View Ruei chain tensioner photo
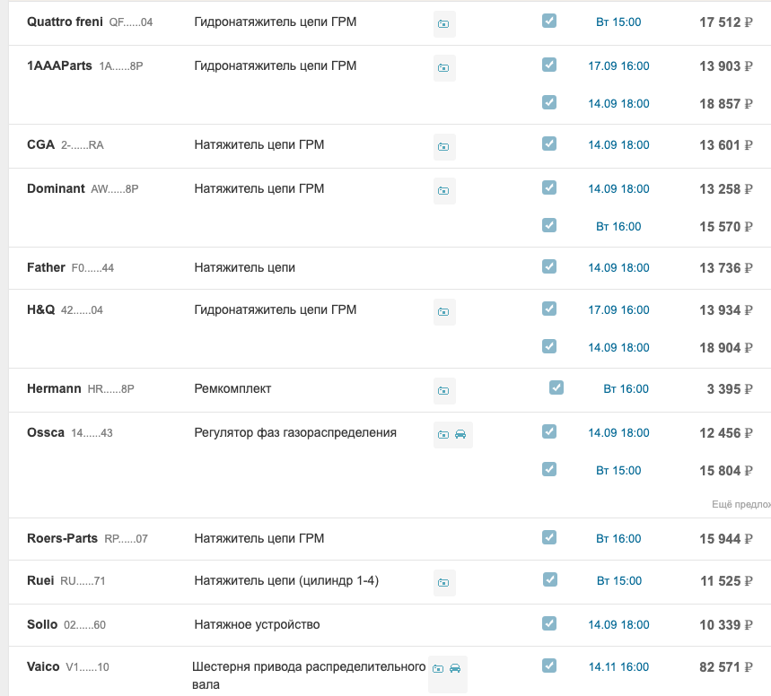Screen dimensions: 771x696 [443, 583]
